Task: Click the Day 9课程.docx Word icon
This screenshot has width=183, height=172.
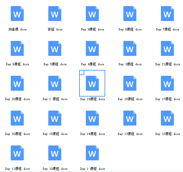Action: click(92, 14)
